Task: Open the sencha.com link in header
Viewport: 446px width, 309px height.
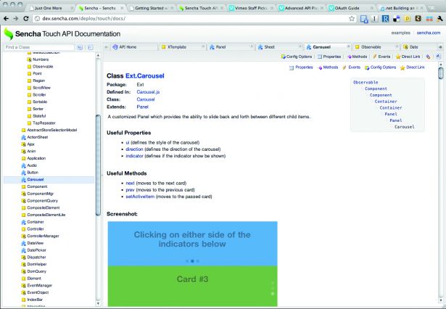Action: point(429,33)
